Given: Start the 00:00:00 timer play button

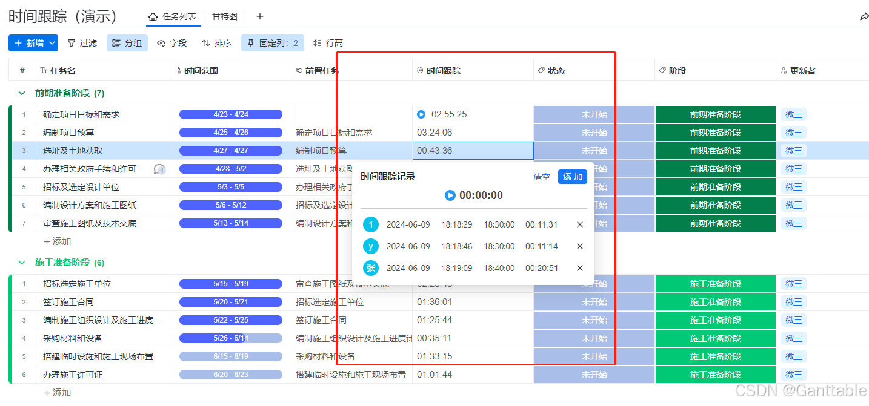Looking at the screenshot, I should 450,195.
